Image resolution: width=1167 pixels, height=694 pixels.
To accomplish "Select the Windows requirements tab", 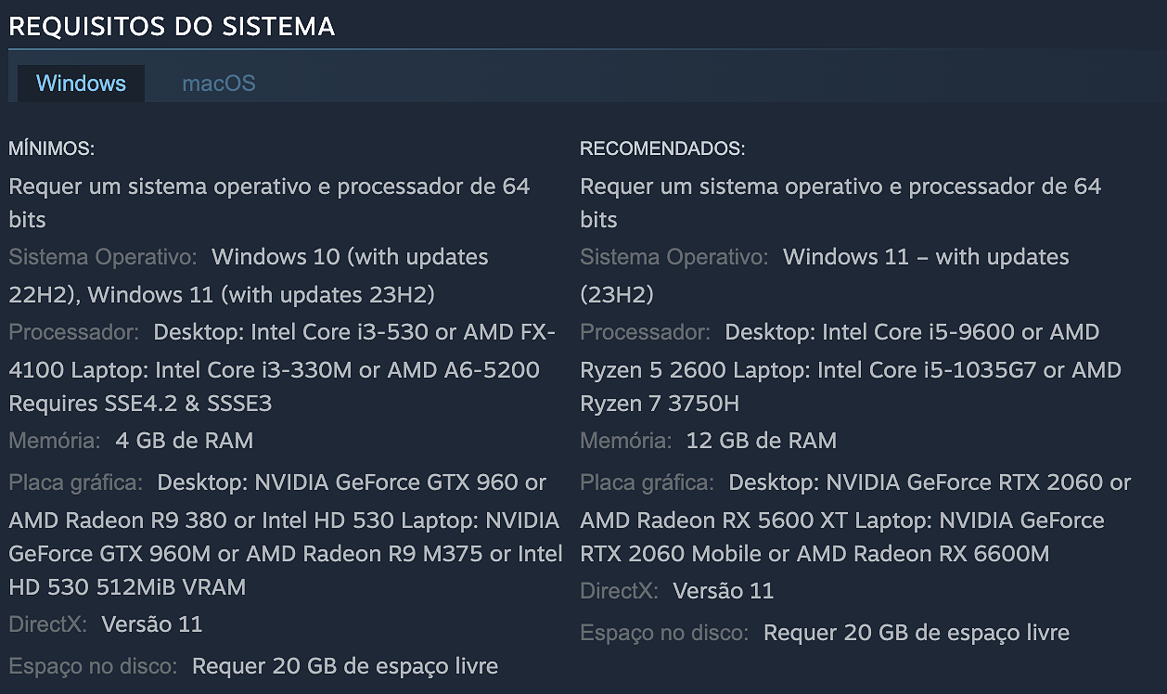I will 81,83.
